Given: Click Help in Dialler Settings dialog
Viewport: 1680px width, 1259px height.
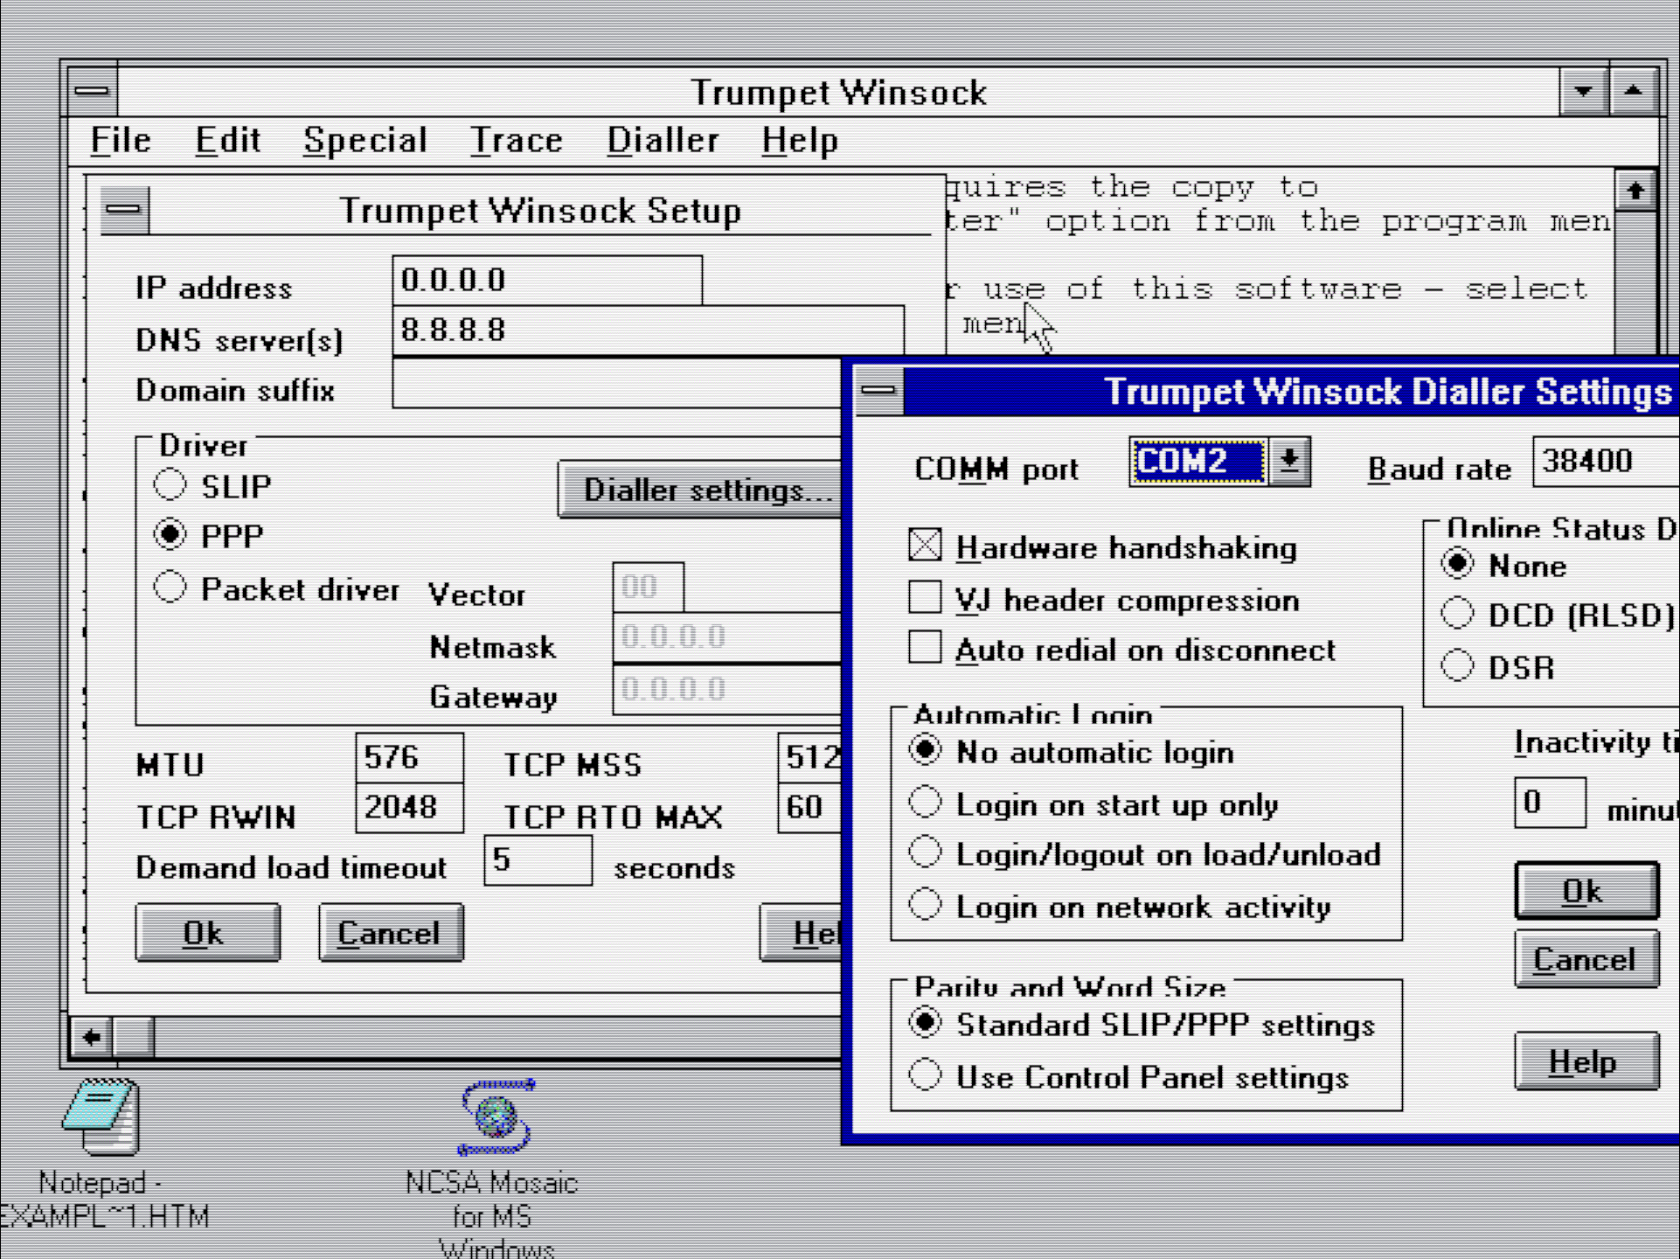Looking at the screenshot, I should coord(1586,1061).
